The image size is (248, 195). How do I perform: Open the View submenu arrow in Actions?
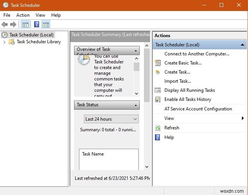coord(243,118)
